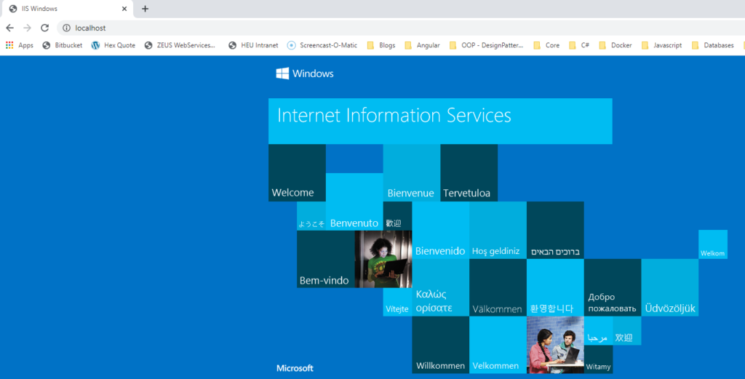Click the Microsoft logo at page bottom
This screenshot has height=379, width=745.
295,368
